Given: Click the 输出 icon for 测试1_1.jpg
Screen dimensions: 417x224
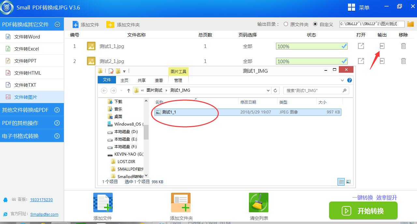Looking at the screenshot, I should 382,46.
